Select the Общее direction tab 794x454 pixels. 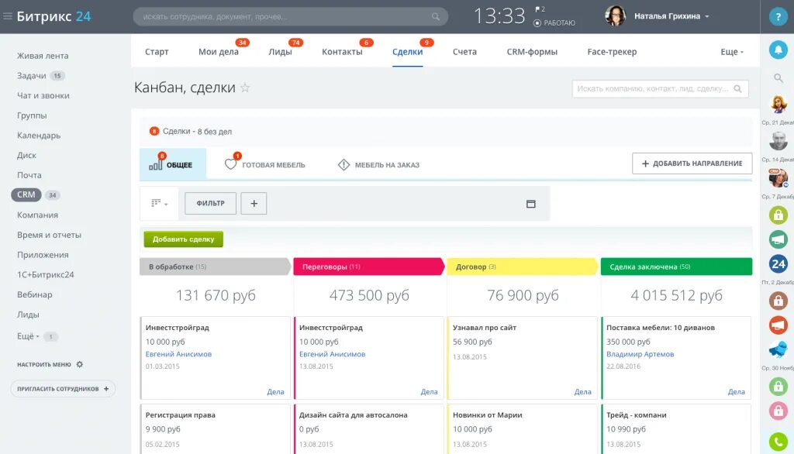click(173, 164)
